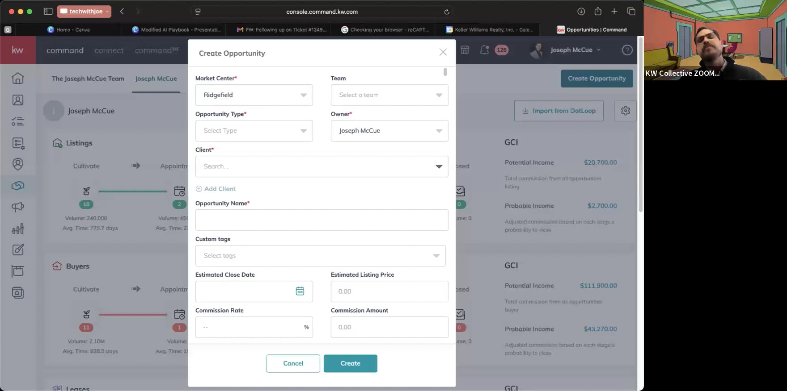Open the marketplace store icon
The height and width of the screenshot is (391, 787).
465,50
